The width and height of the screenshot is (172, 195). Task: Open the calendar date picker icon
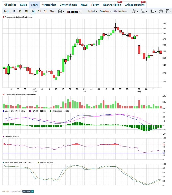coord(60,11)
